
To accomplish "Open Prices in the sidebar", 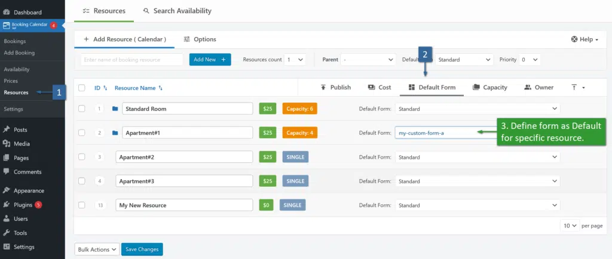I will click(11, 81).
